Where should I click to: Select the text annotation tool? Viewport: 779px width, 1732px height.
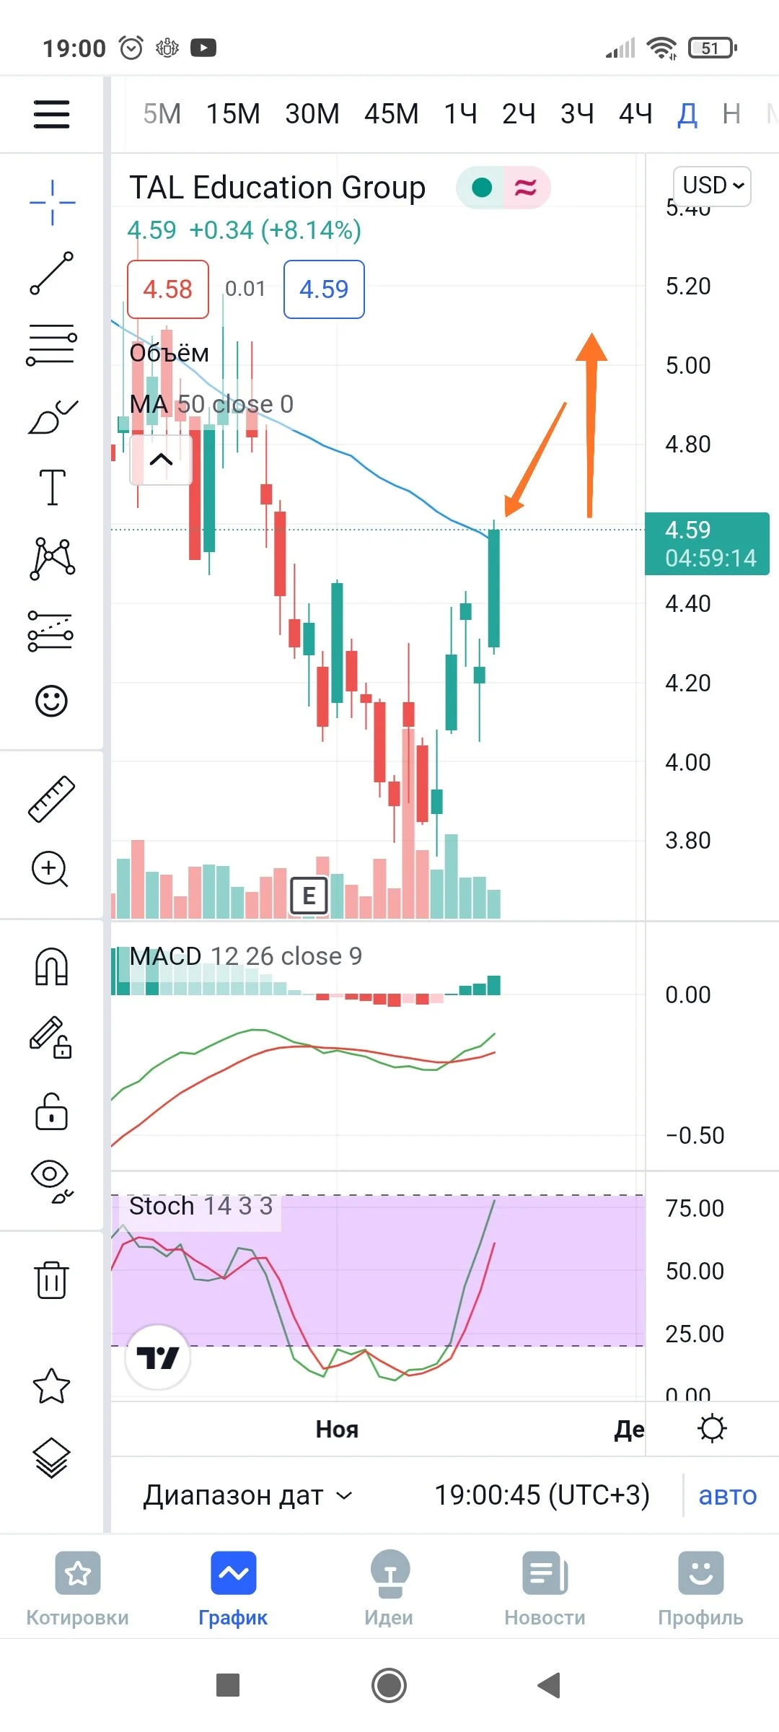(52, 487)
